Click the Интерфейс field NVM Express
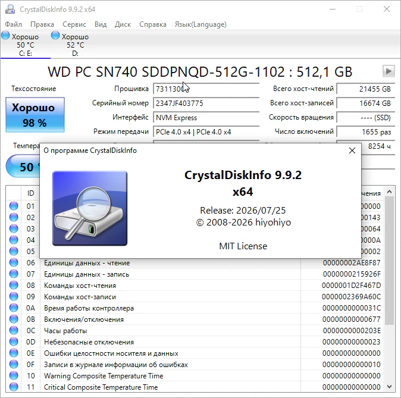The height and width of the screenshot is (398, 401). (206, 117)
